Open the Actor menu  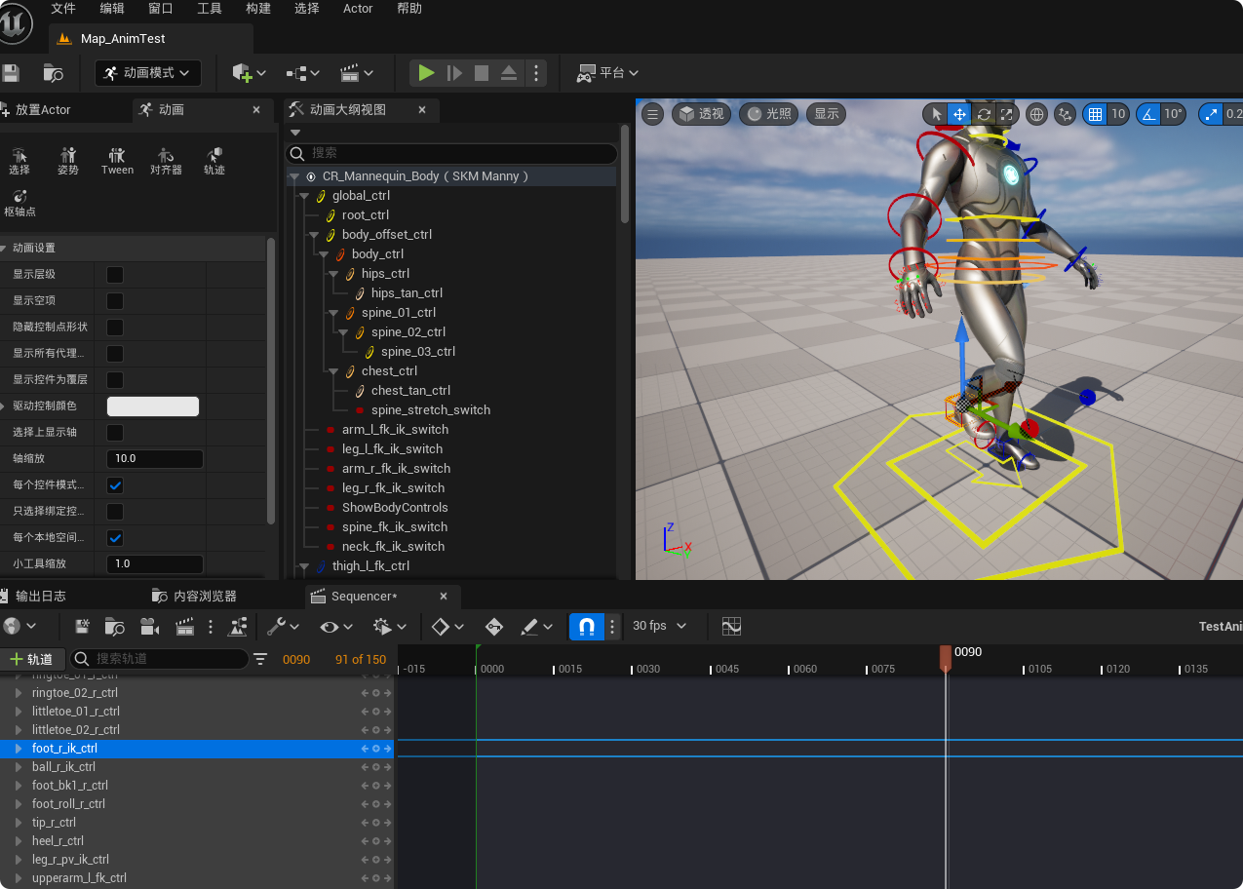coord(358,9)
